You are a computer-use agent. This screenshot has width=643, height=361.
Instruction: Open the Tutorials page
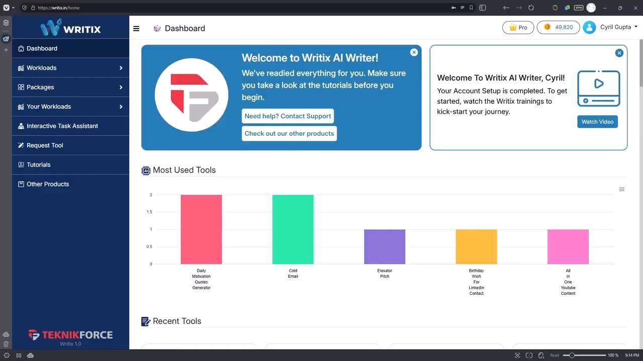coord(70,164)
